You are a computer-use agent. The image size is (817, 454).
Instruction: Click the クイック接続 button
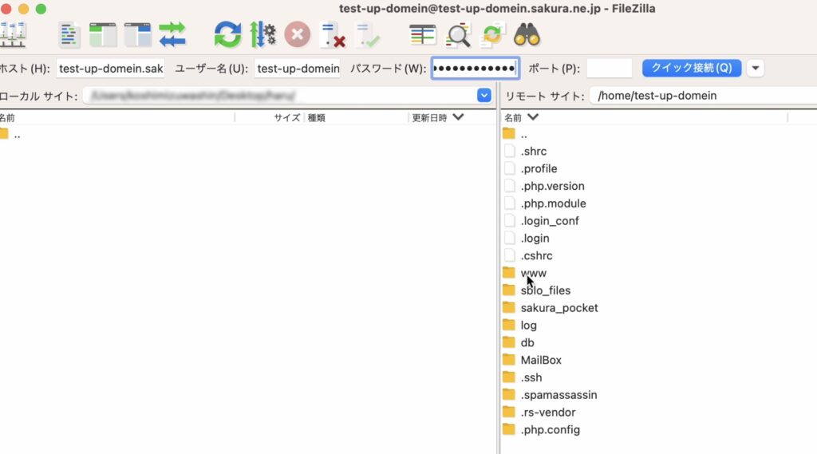tap(692, 68)
